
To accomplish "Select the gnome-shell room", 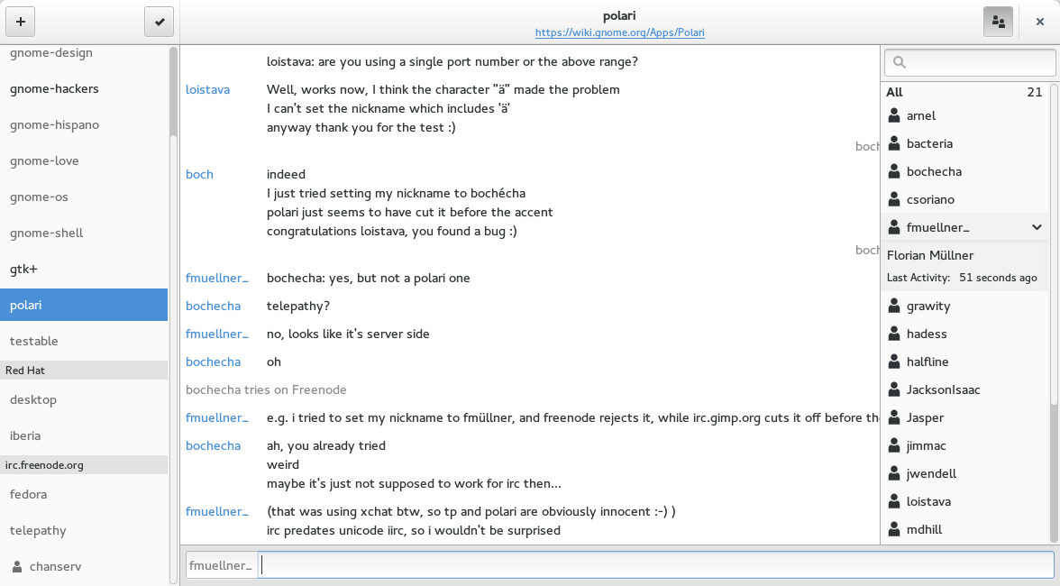I will click(x=84, y=233).
